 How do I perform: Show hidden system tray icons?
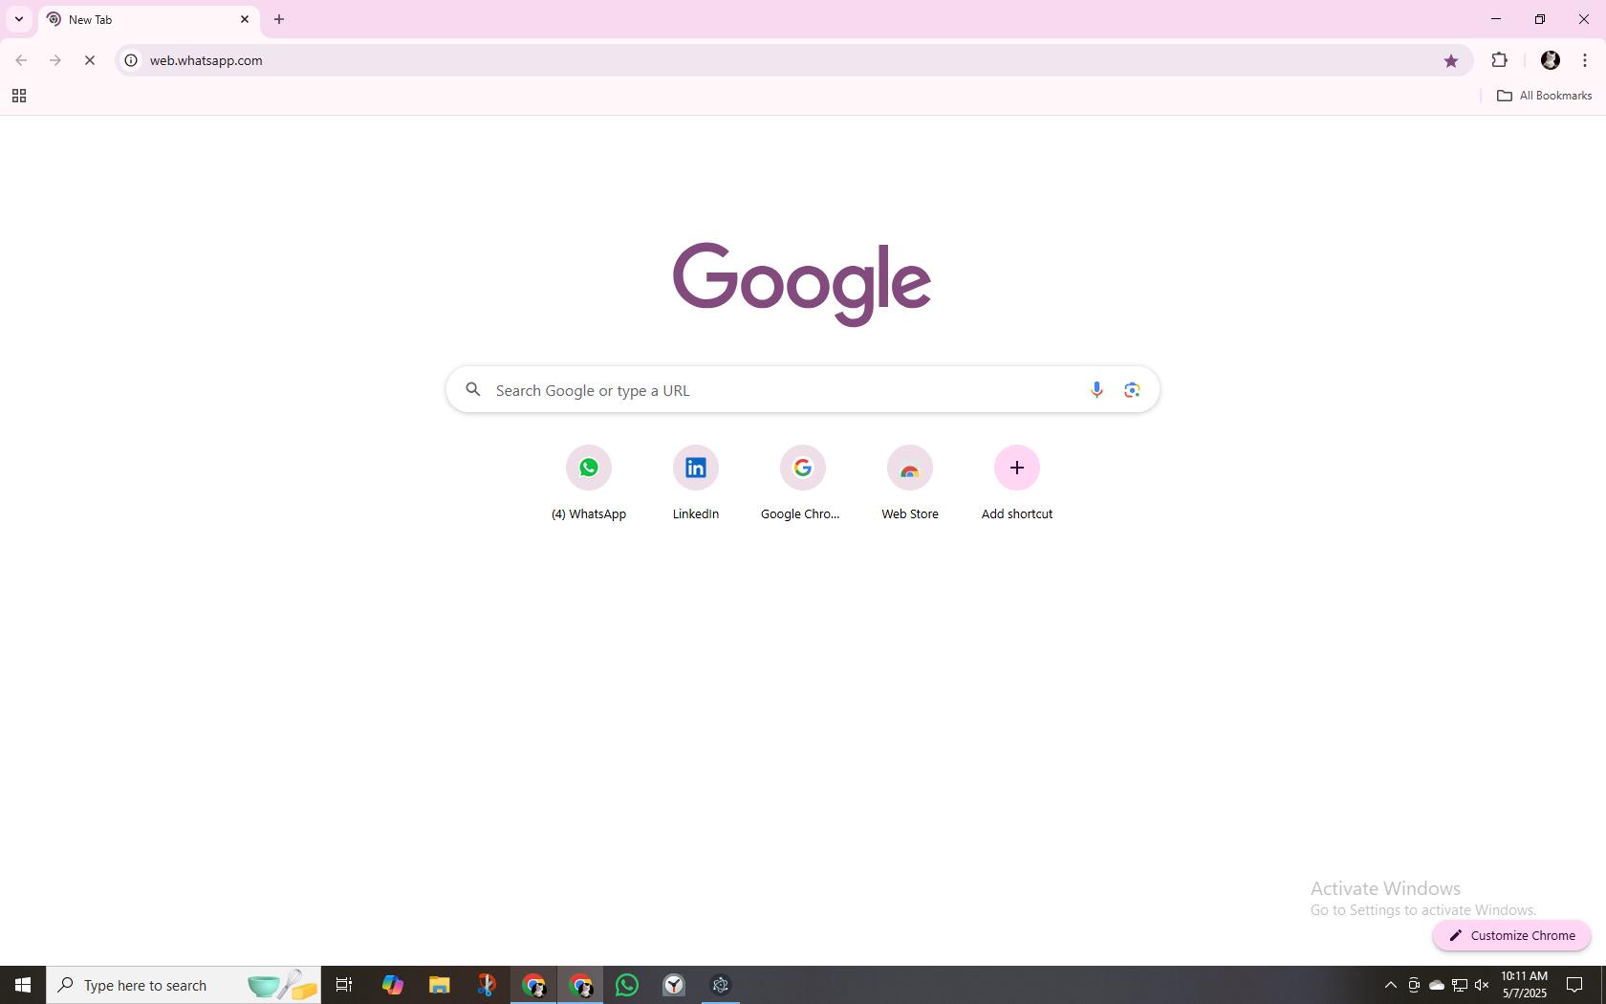coord(1391,985)
